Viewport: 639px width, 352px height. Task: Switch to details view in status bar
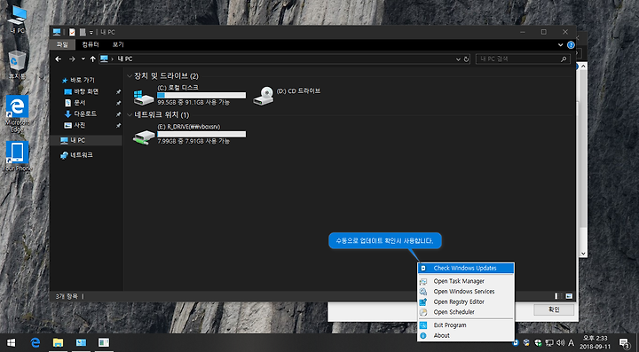pos(559,296)
